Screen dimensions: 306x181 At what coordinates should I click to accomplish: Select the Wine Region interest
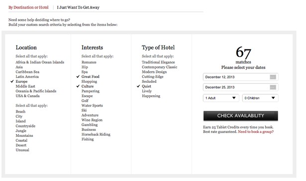[x=92, y=120]
